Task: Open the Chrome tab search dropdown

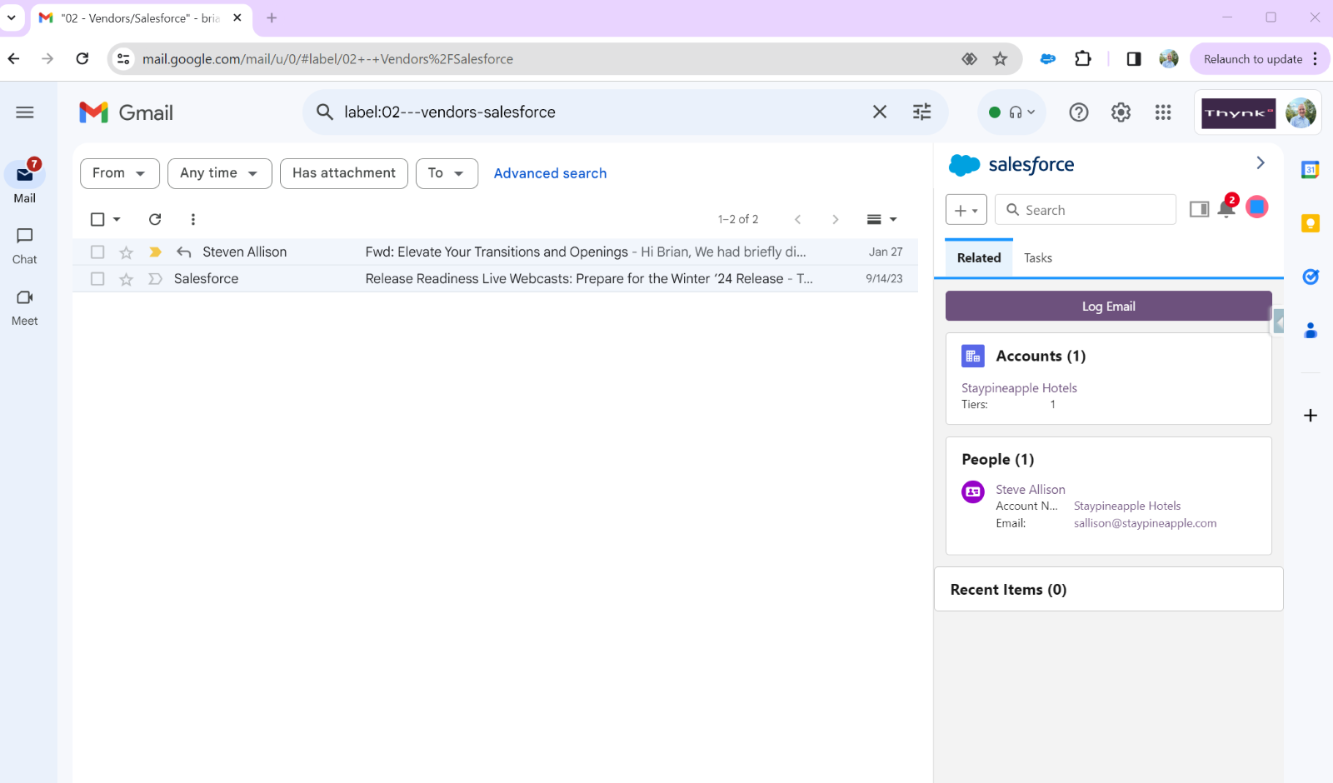Action: point(12,17)
